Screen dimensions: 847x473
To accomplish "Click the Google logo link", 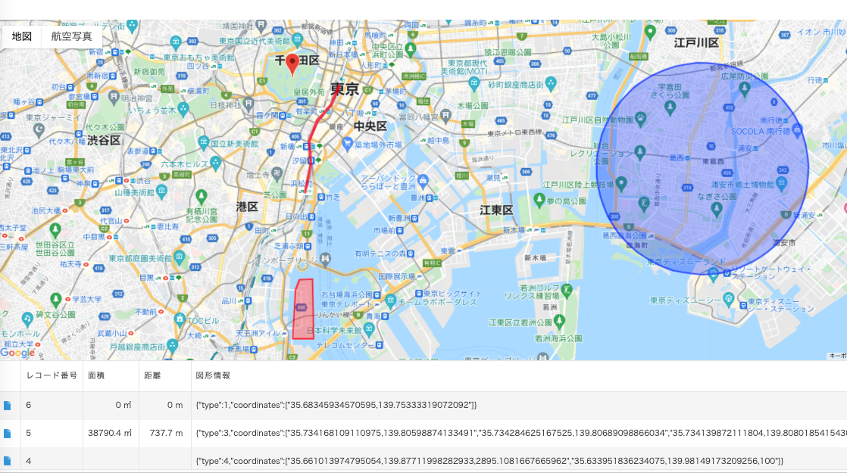I will 18,353.
